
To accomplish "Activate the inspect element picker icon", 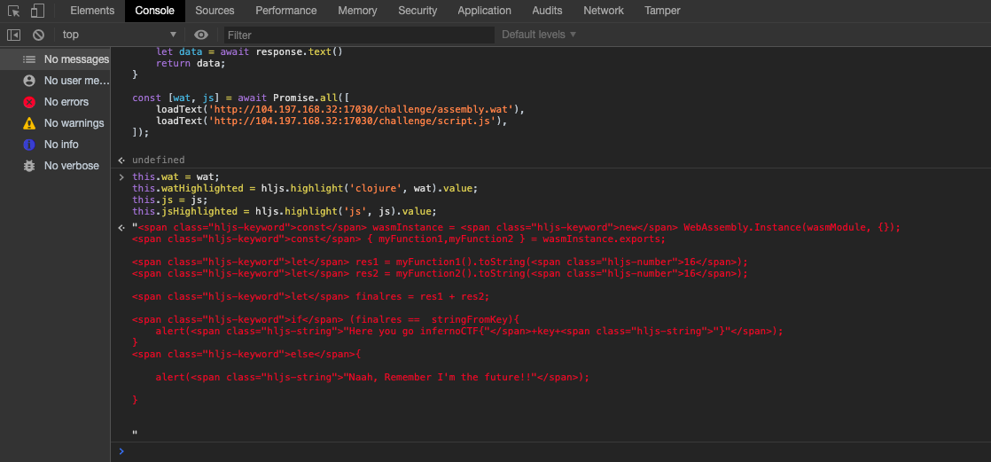I will (x=13, y=11).
